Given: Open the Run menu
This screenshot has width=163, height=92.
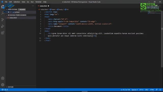Looking at the screenshot, I should coord(32,2).
